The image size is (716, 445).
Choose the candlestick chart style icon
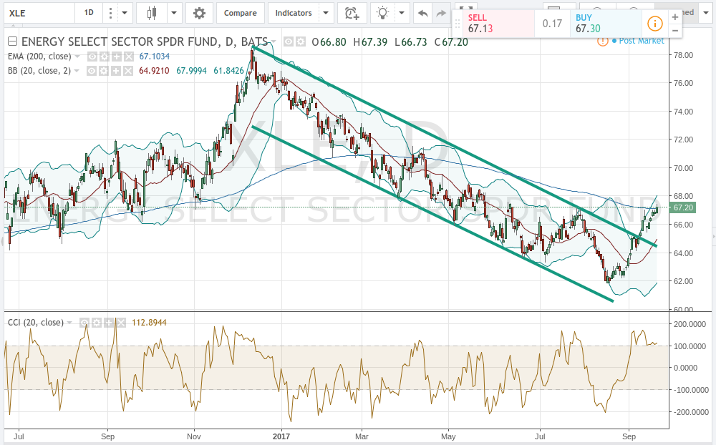click(x=152, y=13)
